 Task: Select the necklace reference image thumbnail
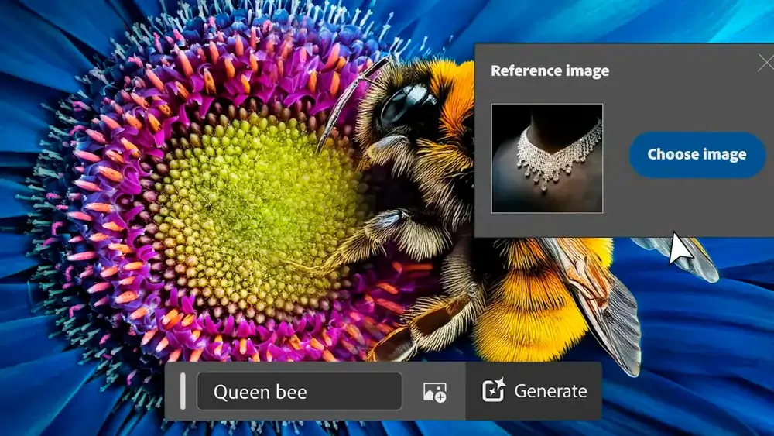547,158
